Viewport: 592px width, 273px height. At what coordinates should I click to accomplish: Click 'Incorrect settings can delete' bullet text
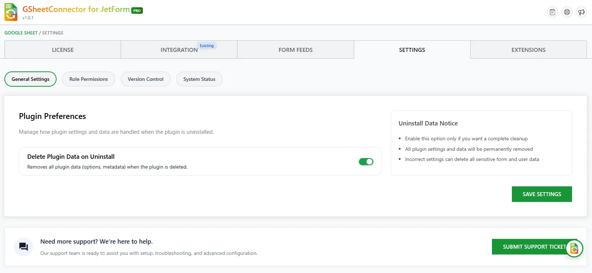(472, 159)
